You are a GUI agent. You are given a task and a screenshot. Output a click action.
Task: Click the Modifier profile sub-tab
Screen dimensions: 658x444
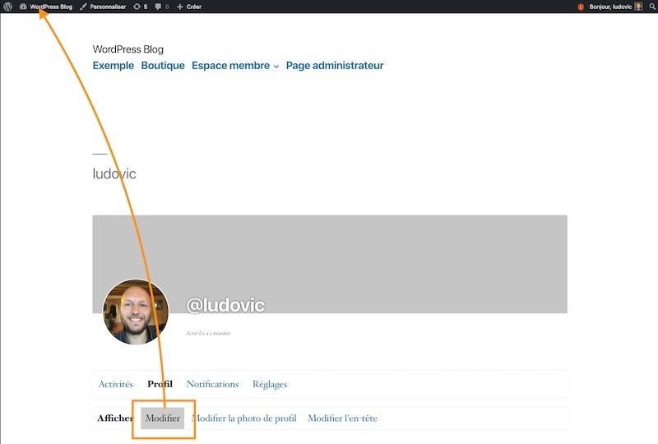click(163, 419)
